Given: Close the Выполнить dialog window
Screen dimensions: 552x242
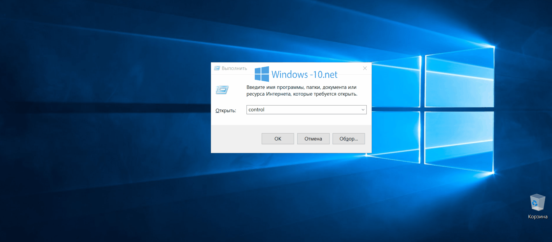Looking at the screenshot, I should [x=365, y=68].
